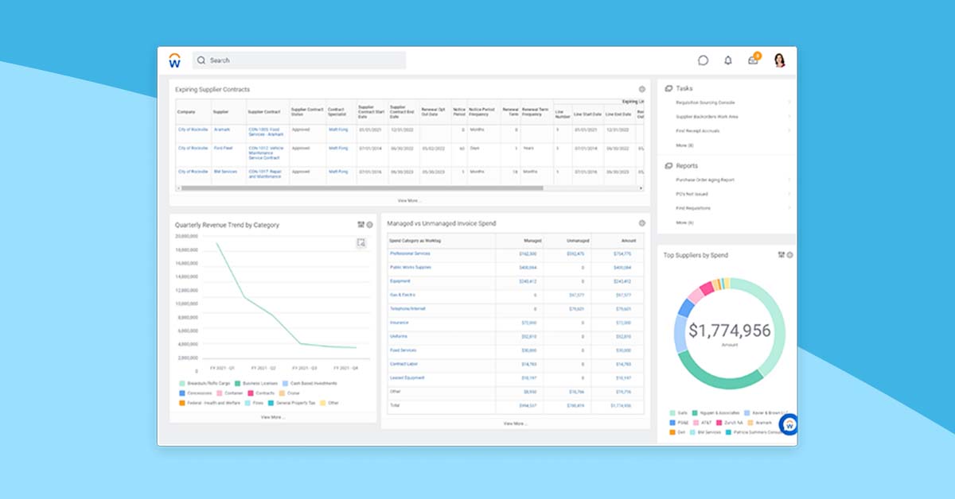
Task: Open the chat conversation icon
Action: [704, 60]
